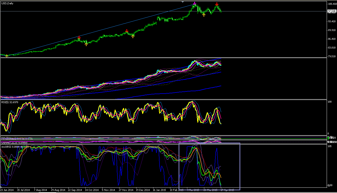Screen dimensions: 337x193
Task: Click the RSI(5) 32.6970 indicator label
Action: click(x=10, y=102)
